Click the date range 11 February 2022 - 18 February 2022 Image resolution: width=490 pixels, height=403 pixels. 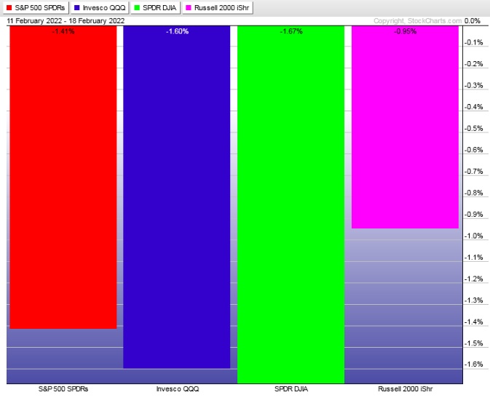tap(66, 21)
